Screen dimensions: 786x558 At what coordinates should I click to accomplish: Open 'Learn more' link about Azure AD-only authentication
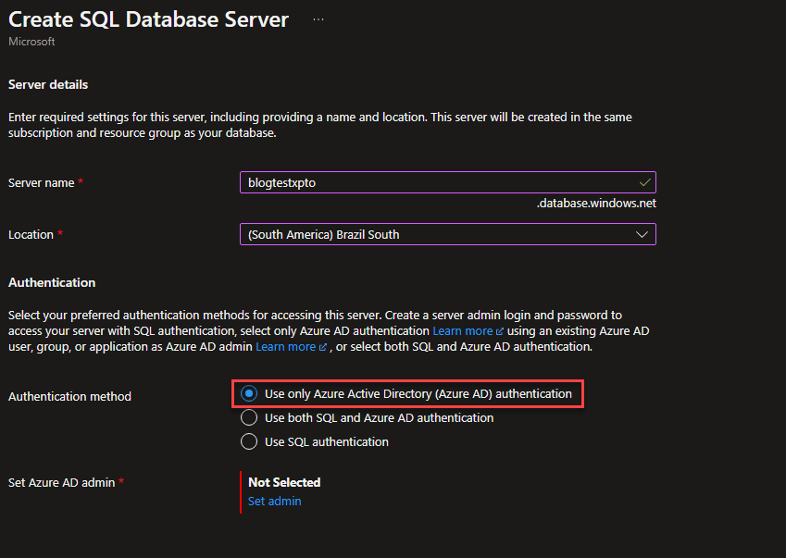point(463,331)
